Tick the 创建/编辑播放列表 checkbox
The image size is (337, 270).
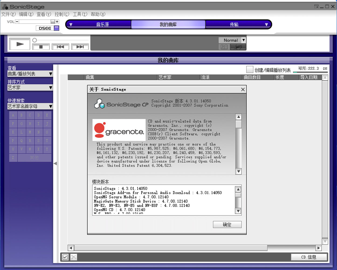250,70
